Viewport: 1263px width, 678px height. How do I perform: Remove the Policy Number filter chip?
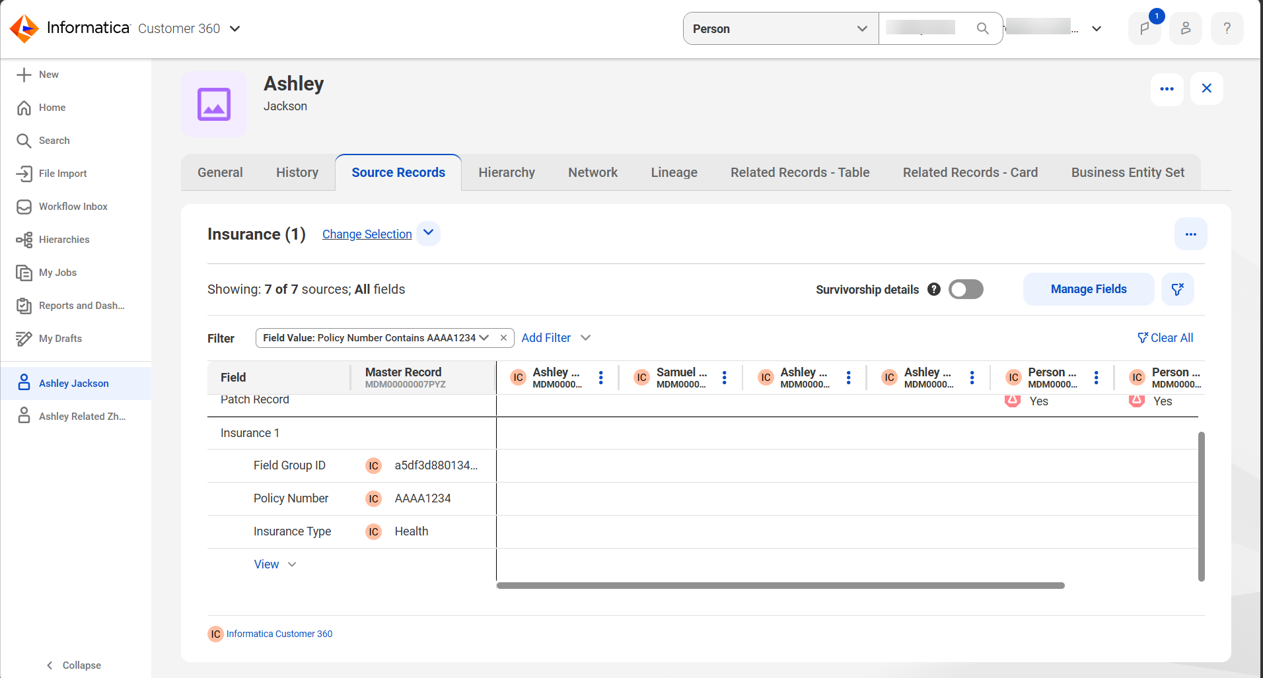[503, 338]
